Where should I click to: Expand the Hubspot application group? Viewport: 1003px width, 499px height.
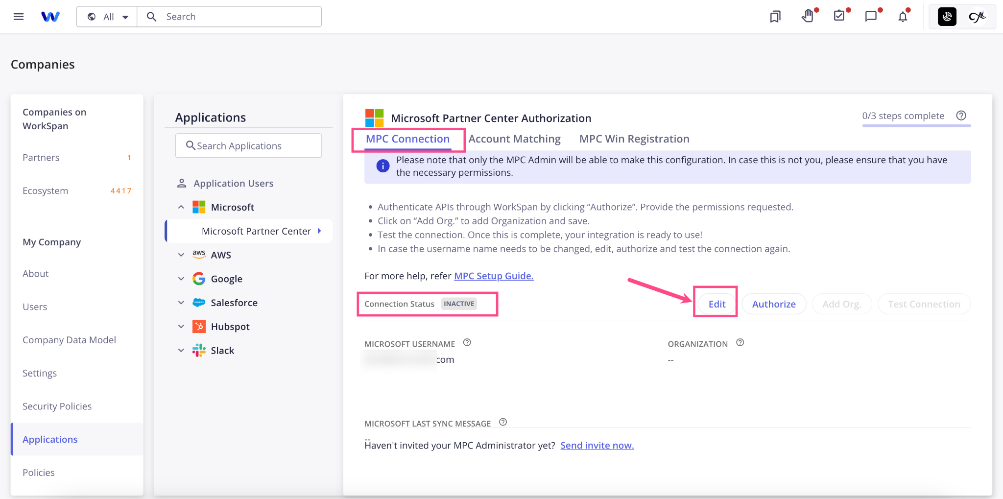pyautogui.click(x=181, y=327)
